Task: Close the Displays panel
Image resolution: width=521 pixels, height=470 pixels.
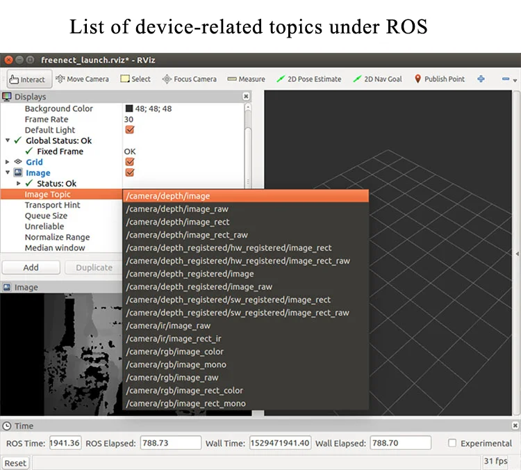Action: (246, 97)
